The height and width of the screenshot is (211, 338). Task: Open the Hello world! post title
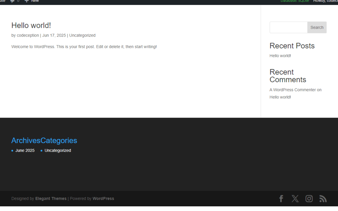pyautogui.click(x=31, y=25)
